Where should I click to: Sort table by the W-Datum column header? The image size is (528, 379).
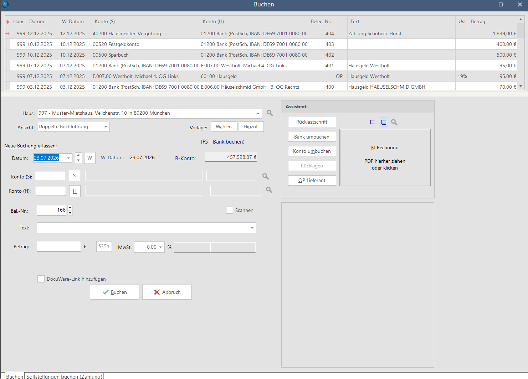pos(75,22)
